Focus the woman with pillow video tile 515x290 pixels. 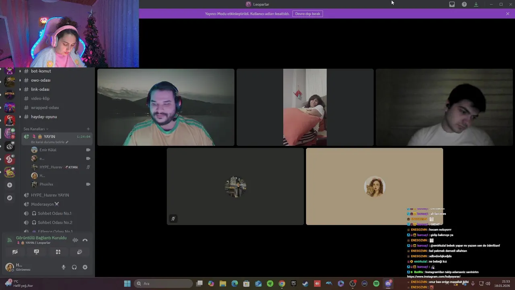click(305, 107)
